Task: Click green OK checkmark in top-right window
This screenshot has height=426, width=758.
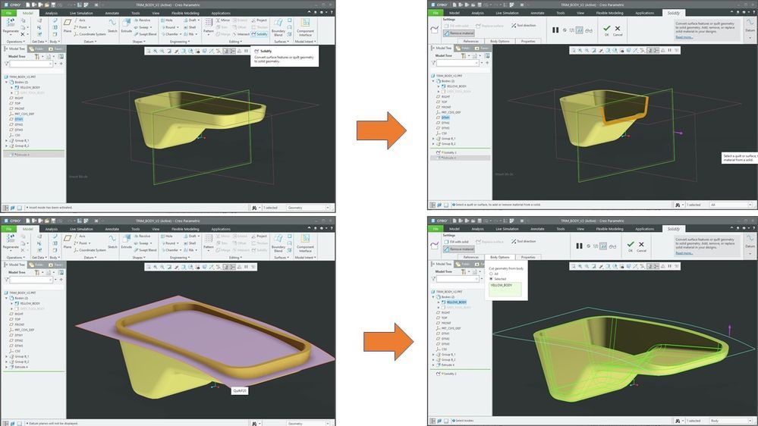Action: pos(607,30)
